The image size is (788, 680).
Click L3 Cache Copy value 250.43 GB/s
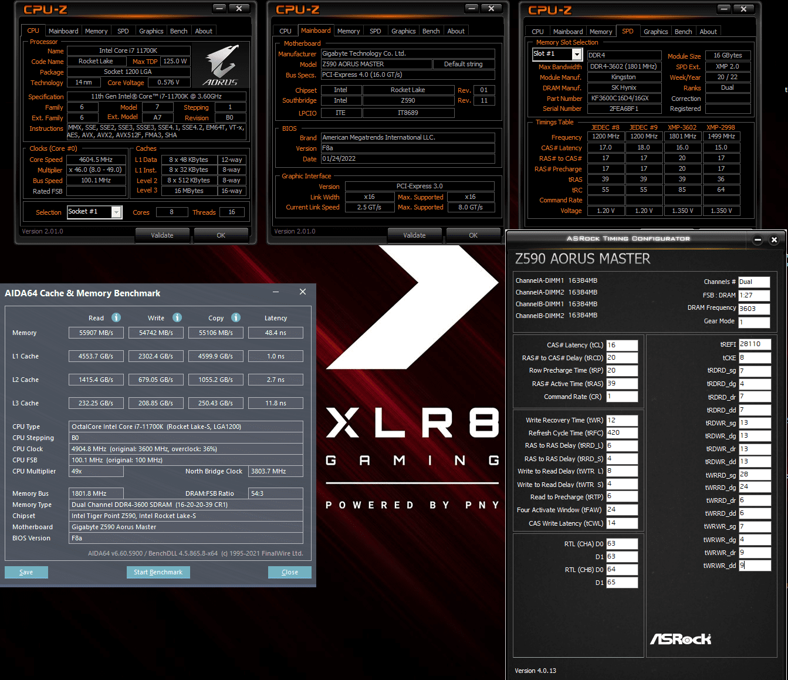click(216, 403)
